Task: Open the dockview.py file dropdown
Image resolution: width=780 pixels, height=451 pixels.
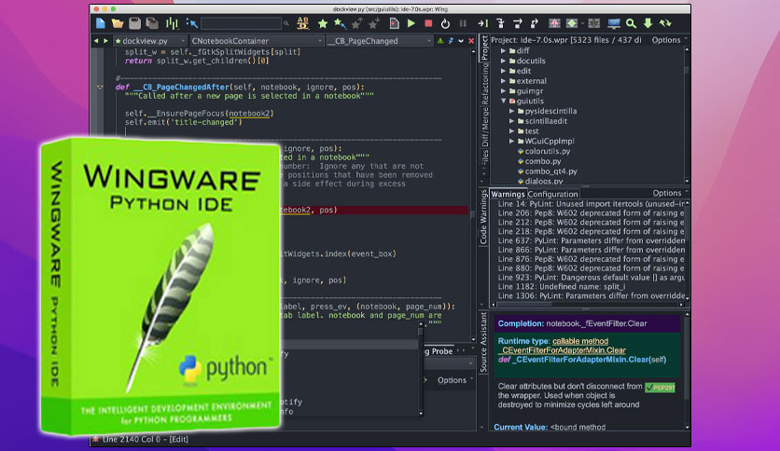Action: [149, 41]
